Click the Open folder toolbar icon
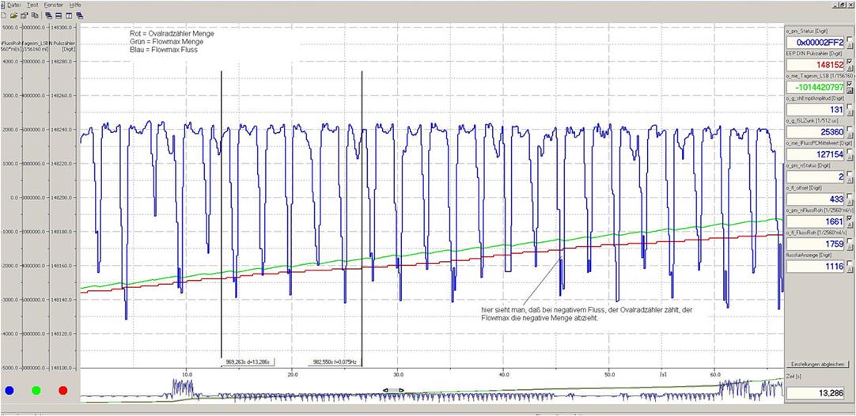The height and width of the screenshot is (416, 856). point(13,15)
